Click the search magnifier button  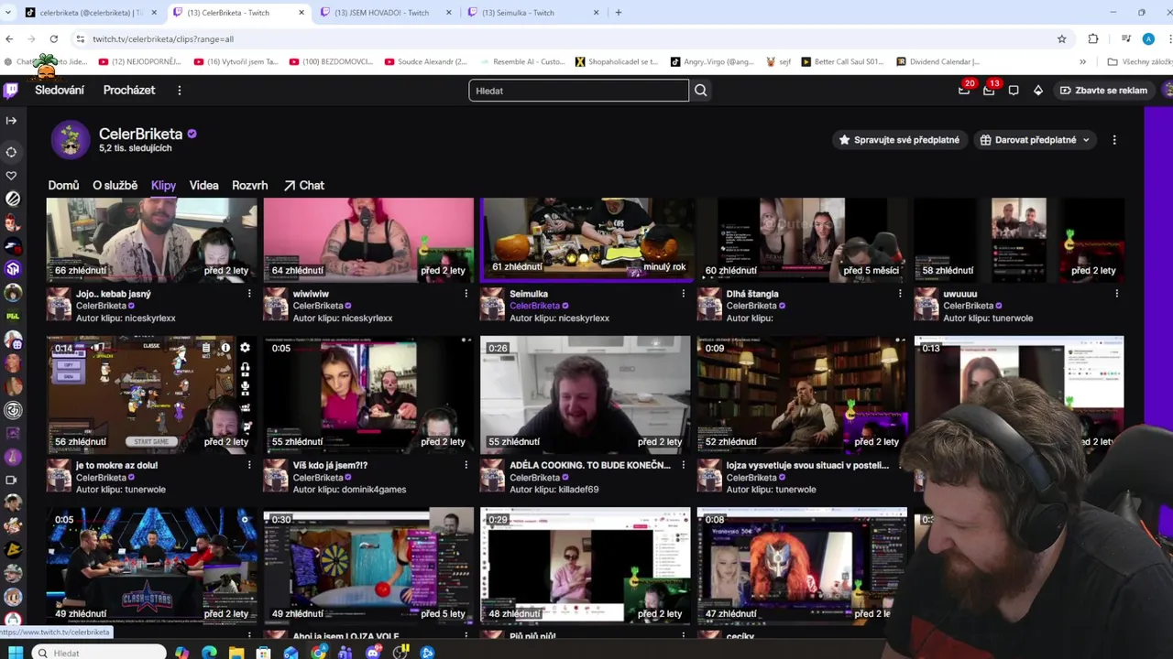(701, 91)
